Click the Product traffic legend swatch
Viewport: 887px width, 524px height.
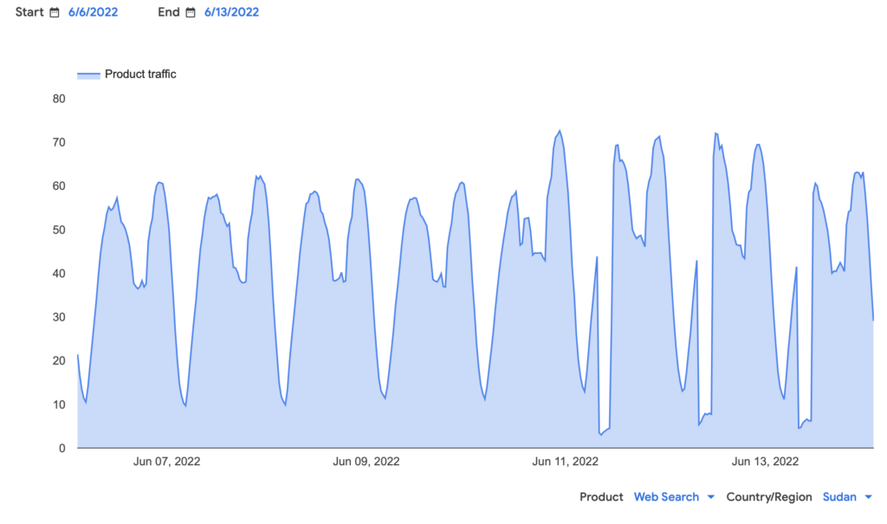(89, 74)
